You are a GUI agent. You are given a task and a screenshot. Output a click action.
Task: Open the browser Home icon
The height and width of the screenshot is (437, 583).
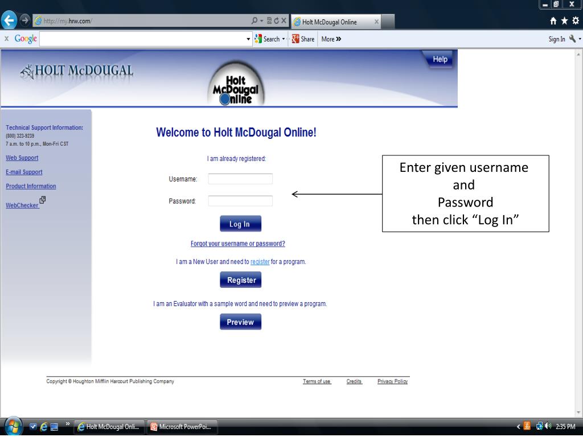click(553, 21)
